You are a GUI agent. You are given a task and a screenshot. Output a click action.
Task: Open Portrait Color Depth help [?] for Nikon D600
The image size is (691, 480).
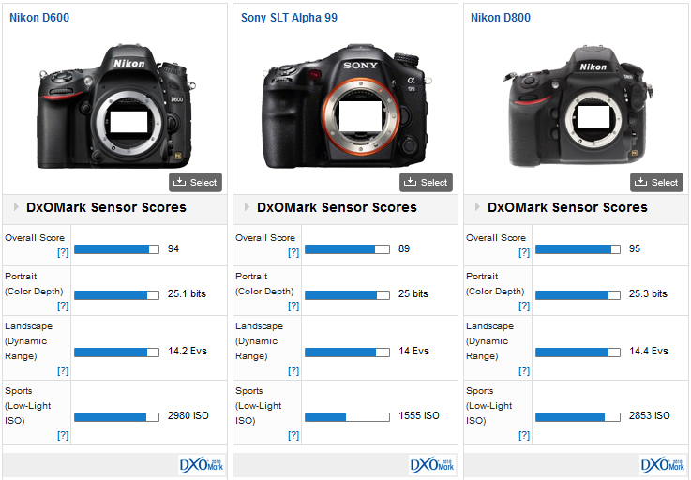[x=63, y=306]
